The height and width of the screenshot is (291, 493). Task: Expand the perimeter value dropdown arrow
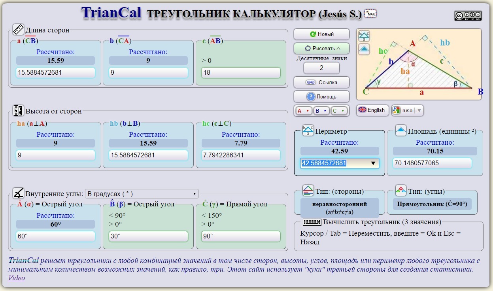373,163
